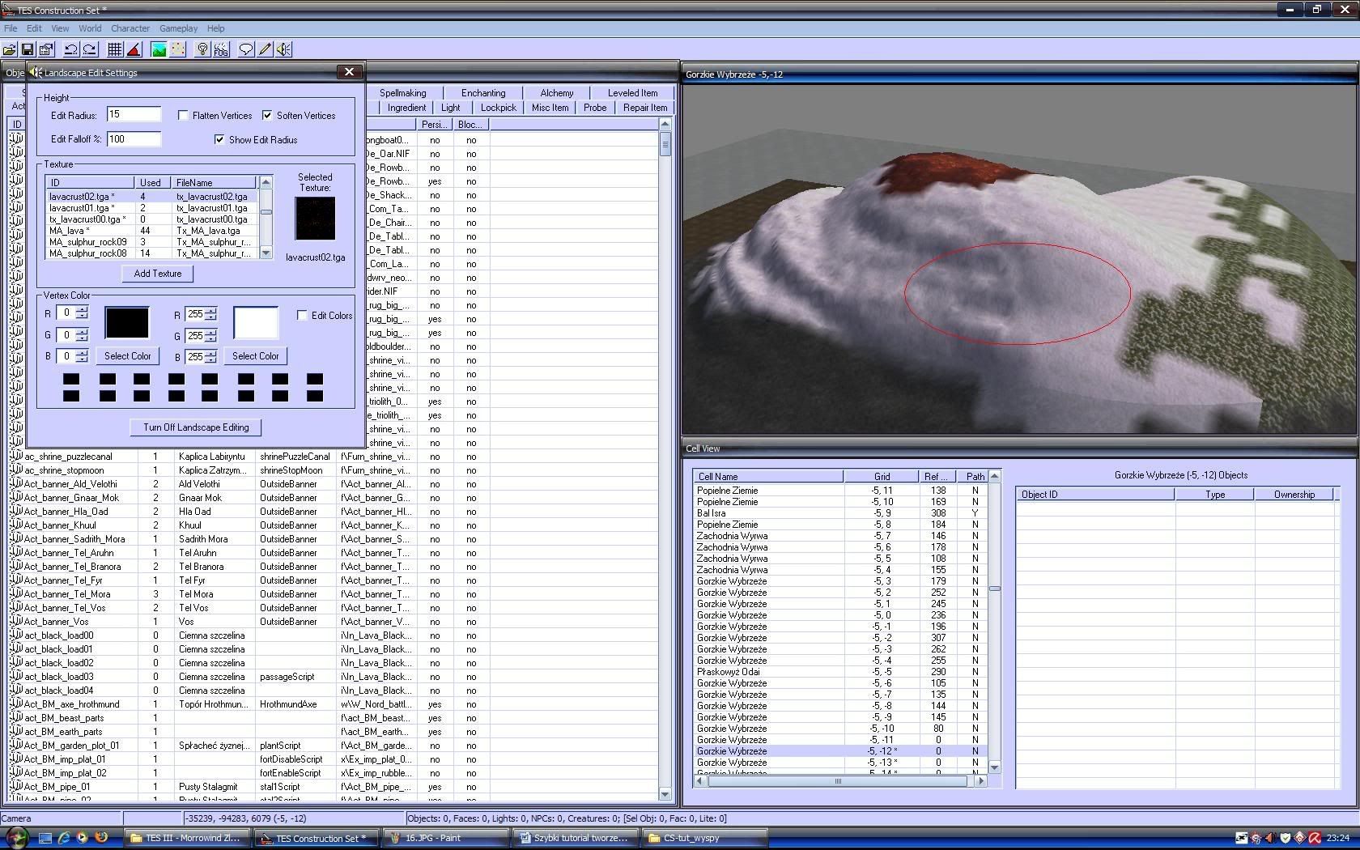1360x850 pixels.
Task: Open Firefox from the quick launch
Action: [x=101, y=838]
